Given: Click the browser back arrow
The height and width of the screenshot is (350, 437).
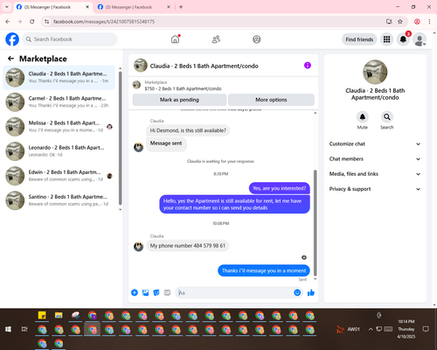Looking at the screenshot, I should tap(8, 22).
